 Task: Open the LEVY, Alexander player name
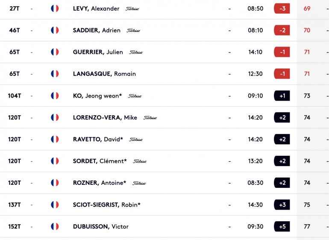pyautogui.click(x=96, y=9)
